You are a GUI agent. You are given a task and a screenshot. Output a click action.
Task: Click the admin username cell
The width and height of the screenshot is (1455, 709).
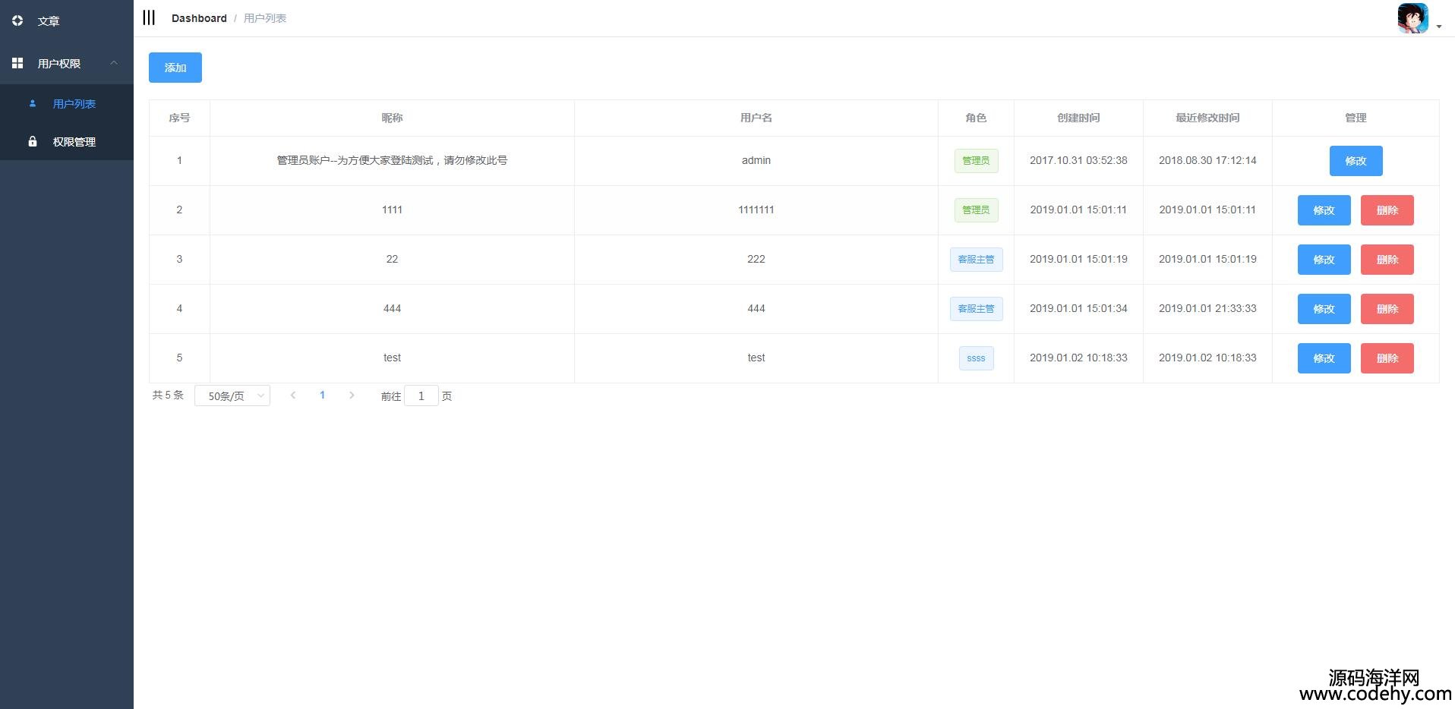click(x=756, y=160)
